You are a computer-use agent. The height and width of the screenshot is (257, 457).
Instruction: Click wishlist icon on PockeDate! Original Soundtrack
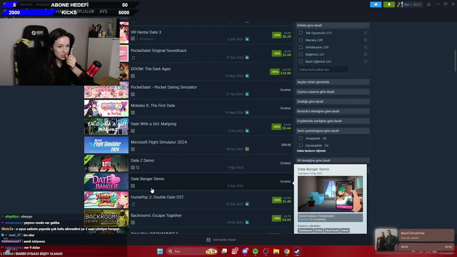[247, 57]
